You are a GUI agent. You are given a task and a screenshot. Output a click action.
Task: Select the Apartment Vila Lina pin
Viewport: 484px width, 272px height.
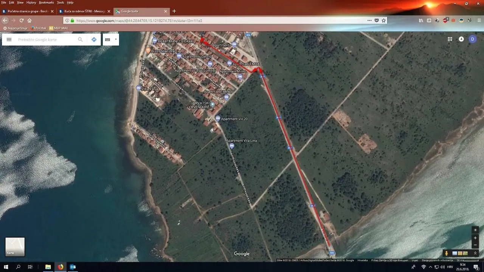[x=231, y=146]
